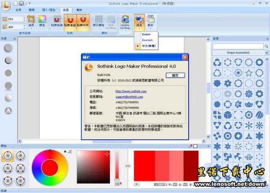Click the resource search text field
The width and height of the screenshot is (270, 193).
tap(238, 46)
